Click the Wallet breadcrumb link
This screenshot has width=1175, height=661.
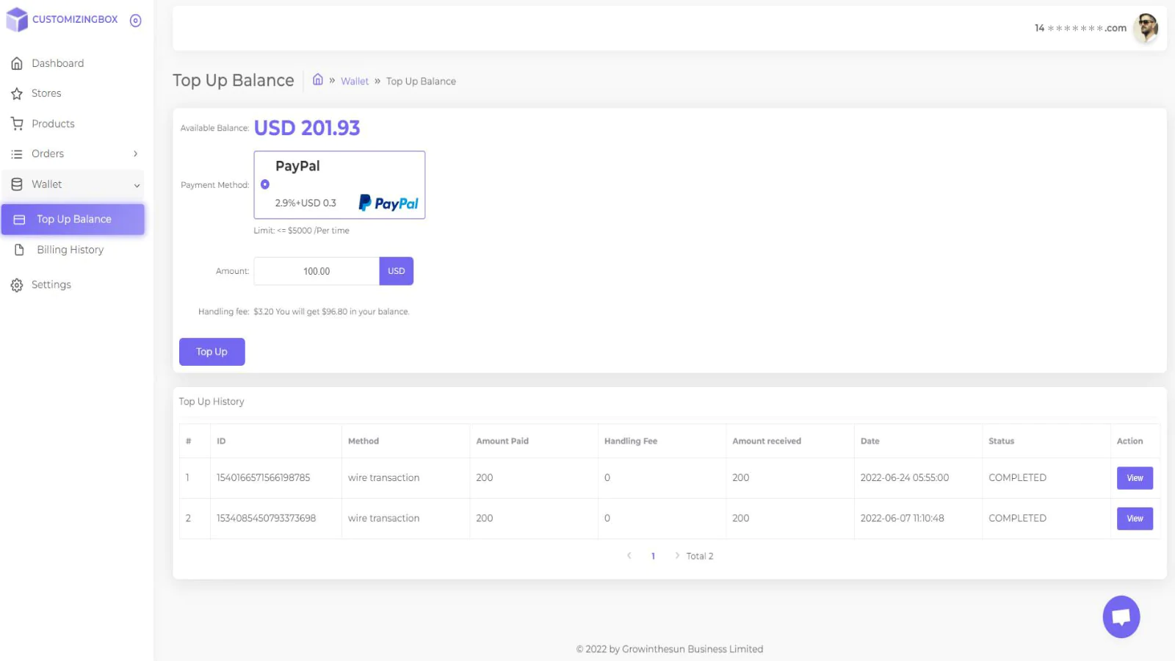pos(354,82)
